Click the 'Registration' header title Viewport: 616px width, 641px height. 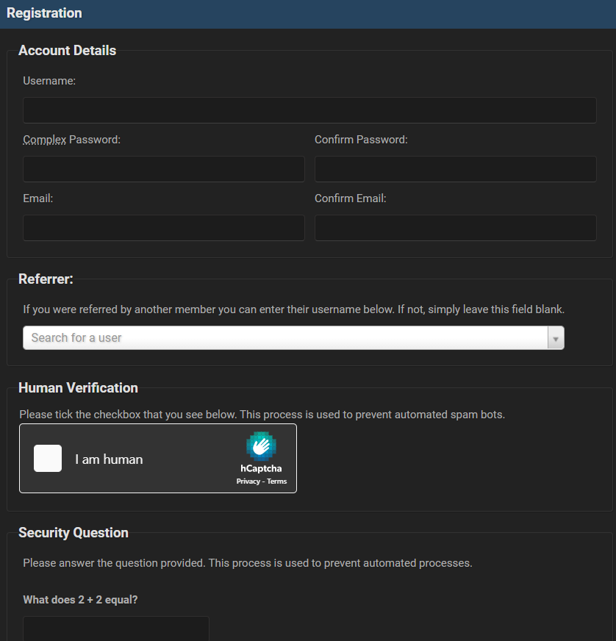pyautogui.click(x=44, y=13)
